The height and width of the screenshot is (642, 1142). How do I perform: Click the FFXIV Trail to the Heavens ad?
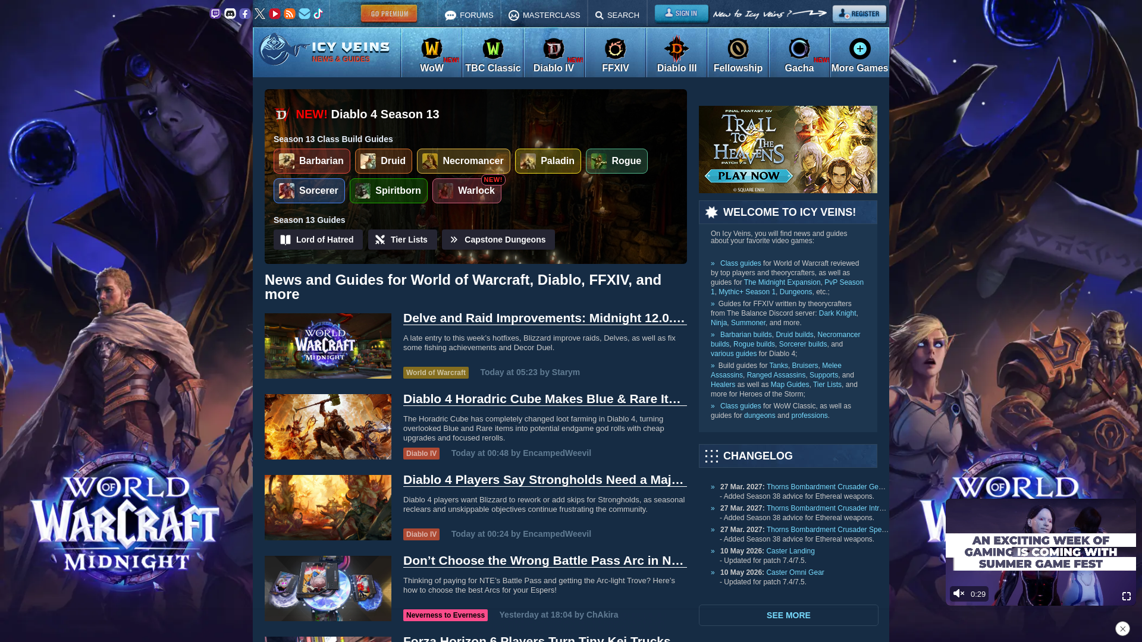(x=788, y=149)
